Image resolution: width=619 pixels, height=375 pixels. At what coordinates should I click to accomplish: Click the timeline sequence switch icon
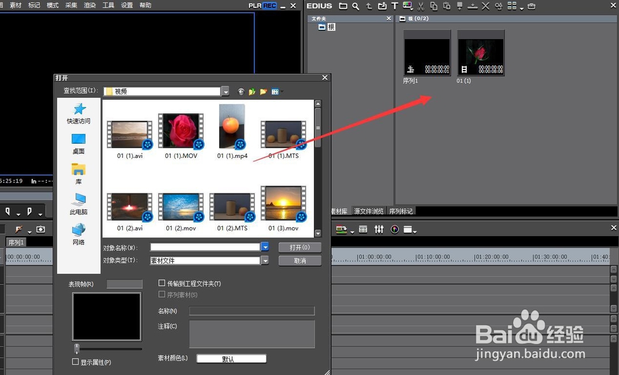pos(341,229)
